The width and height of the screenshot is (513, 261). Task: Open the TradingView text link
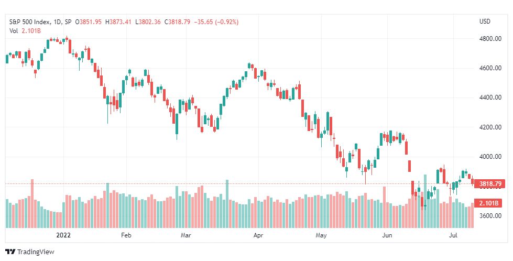pyautogui.click(x=36, y=252)
